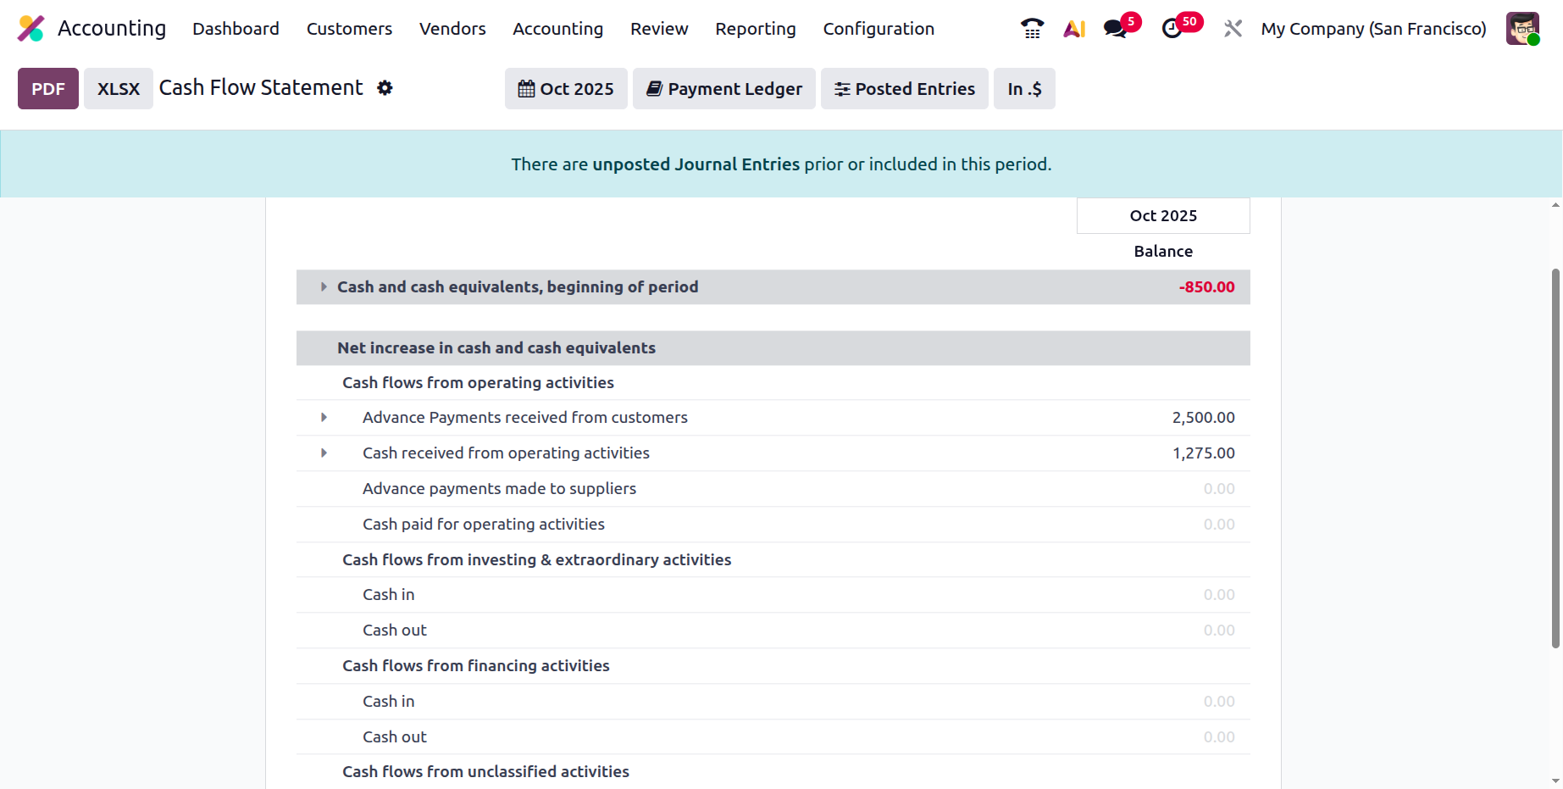Open the Configuration menu
The image size is (1563, 789).
pos(878,29)
